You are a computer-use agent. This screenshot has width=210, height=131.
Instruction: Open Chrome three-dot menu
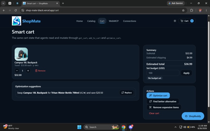[206, 10]
